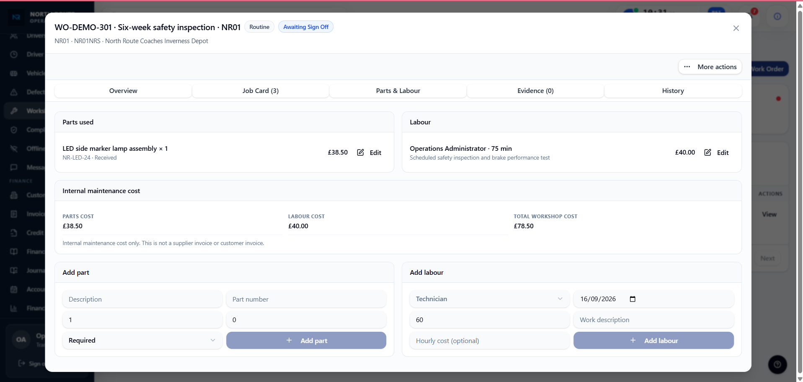Click the total workshop cost value £78.50
803x382 pixels.
point(524,226)
